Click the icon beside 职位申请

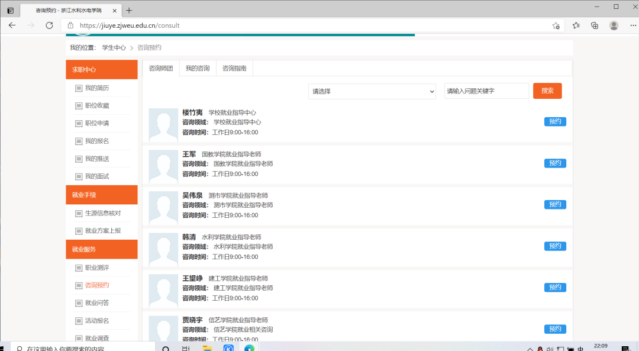click(x=79, y=124)
